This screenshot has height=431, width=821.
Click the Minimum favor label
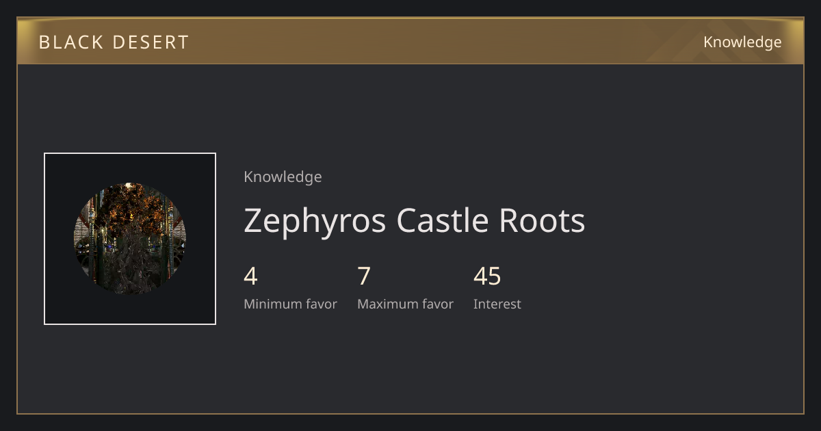pos(291,304)
